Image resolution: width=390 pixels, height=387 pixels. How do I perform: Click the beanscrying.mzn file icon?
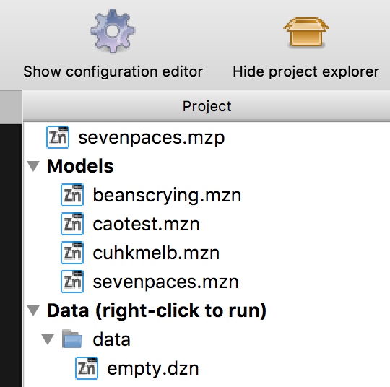(x=72, y=195)
